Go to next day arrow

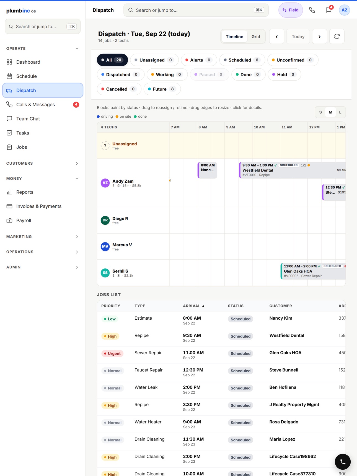[319, 37]
